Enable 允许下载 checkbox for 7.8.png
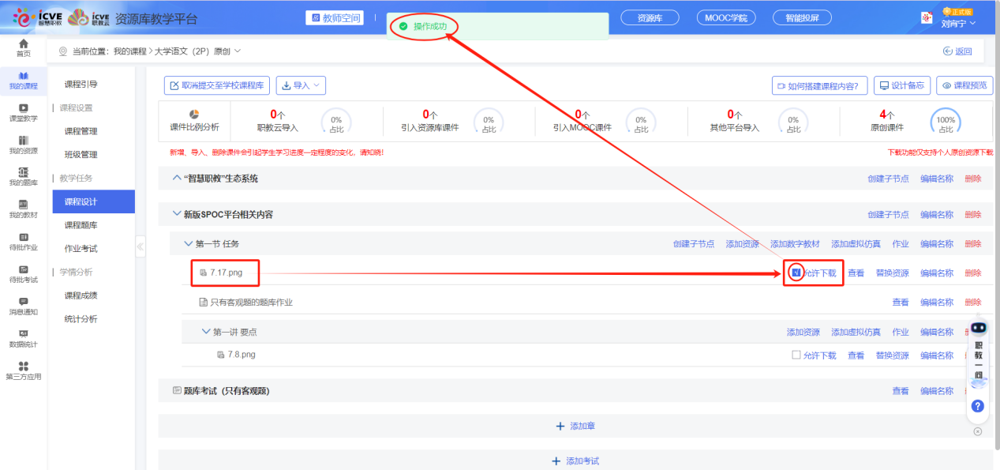Screen dimensions: 1000x470 tap(796, 355)
